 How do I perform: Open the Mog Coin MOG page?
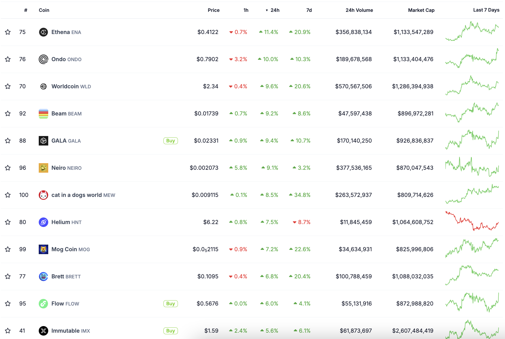(71, 249)
